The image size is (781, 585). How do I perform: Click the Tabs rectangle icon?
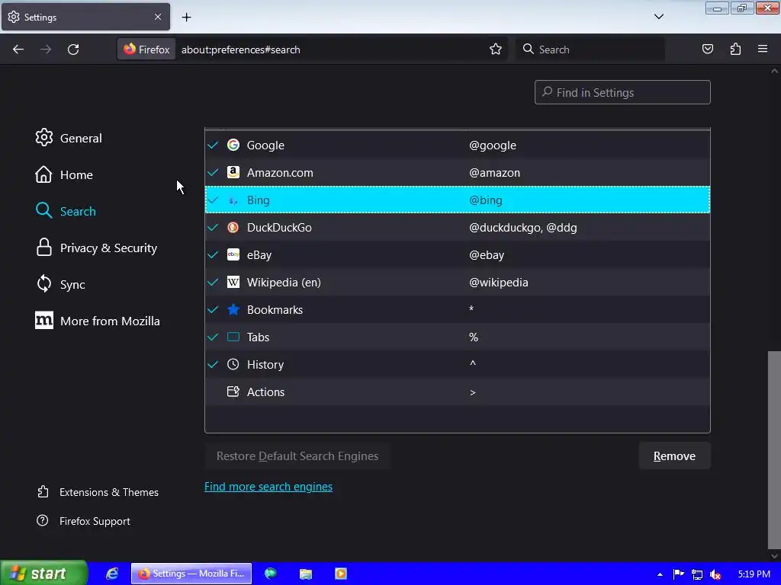point(233,337)
